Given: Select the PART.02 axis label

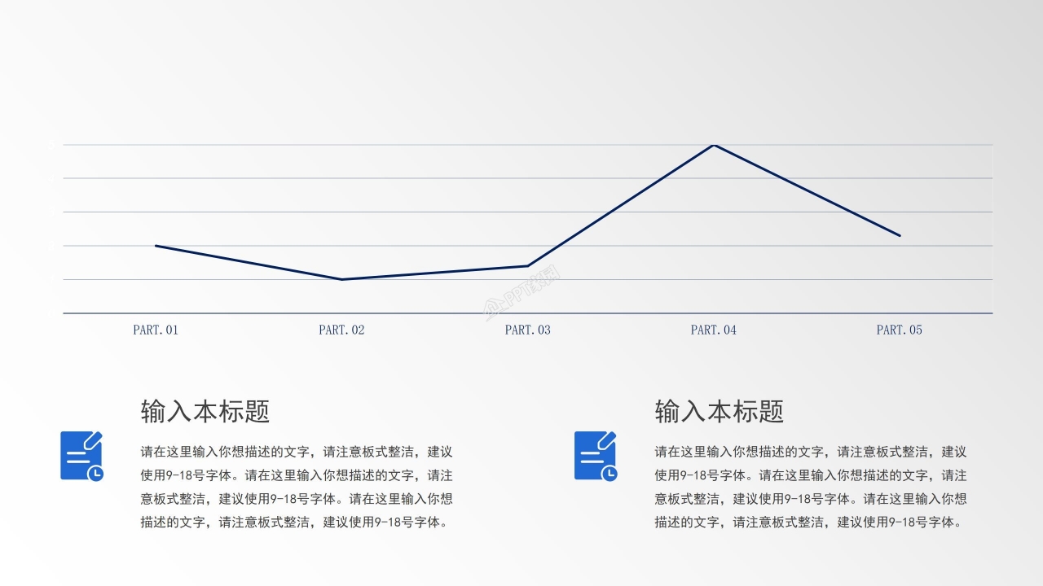Looking at the screenshot, I should point(341,330).
